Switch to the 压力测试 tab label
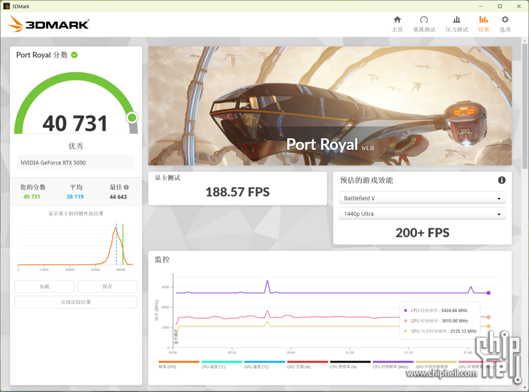 click(457, 30)
